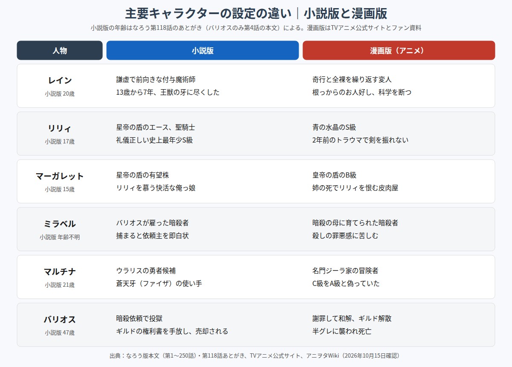Select the character name ミラベル

pyautogui.click(x=60, y=224)
